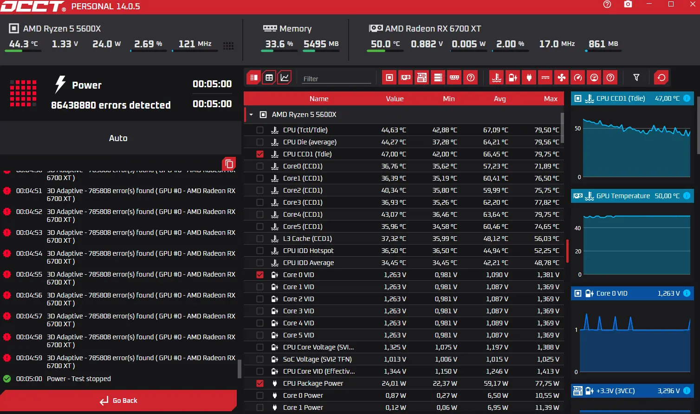The height and width of the screenshot is (414, 700).
Task: Check SoC Voltage (SVI2 TFN) checkbox
Action: click(260, 359)
